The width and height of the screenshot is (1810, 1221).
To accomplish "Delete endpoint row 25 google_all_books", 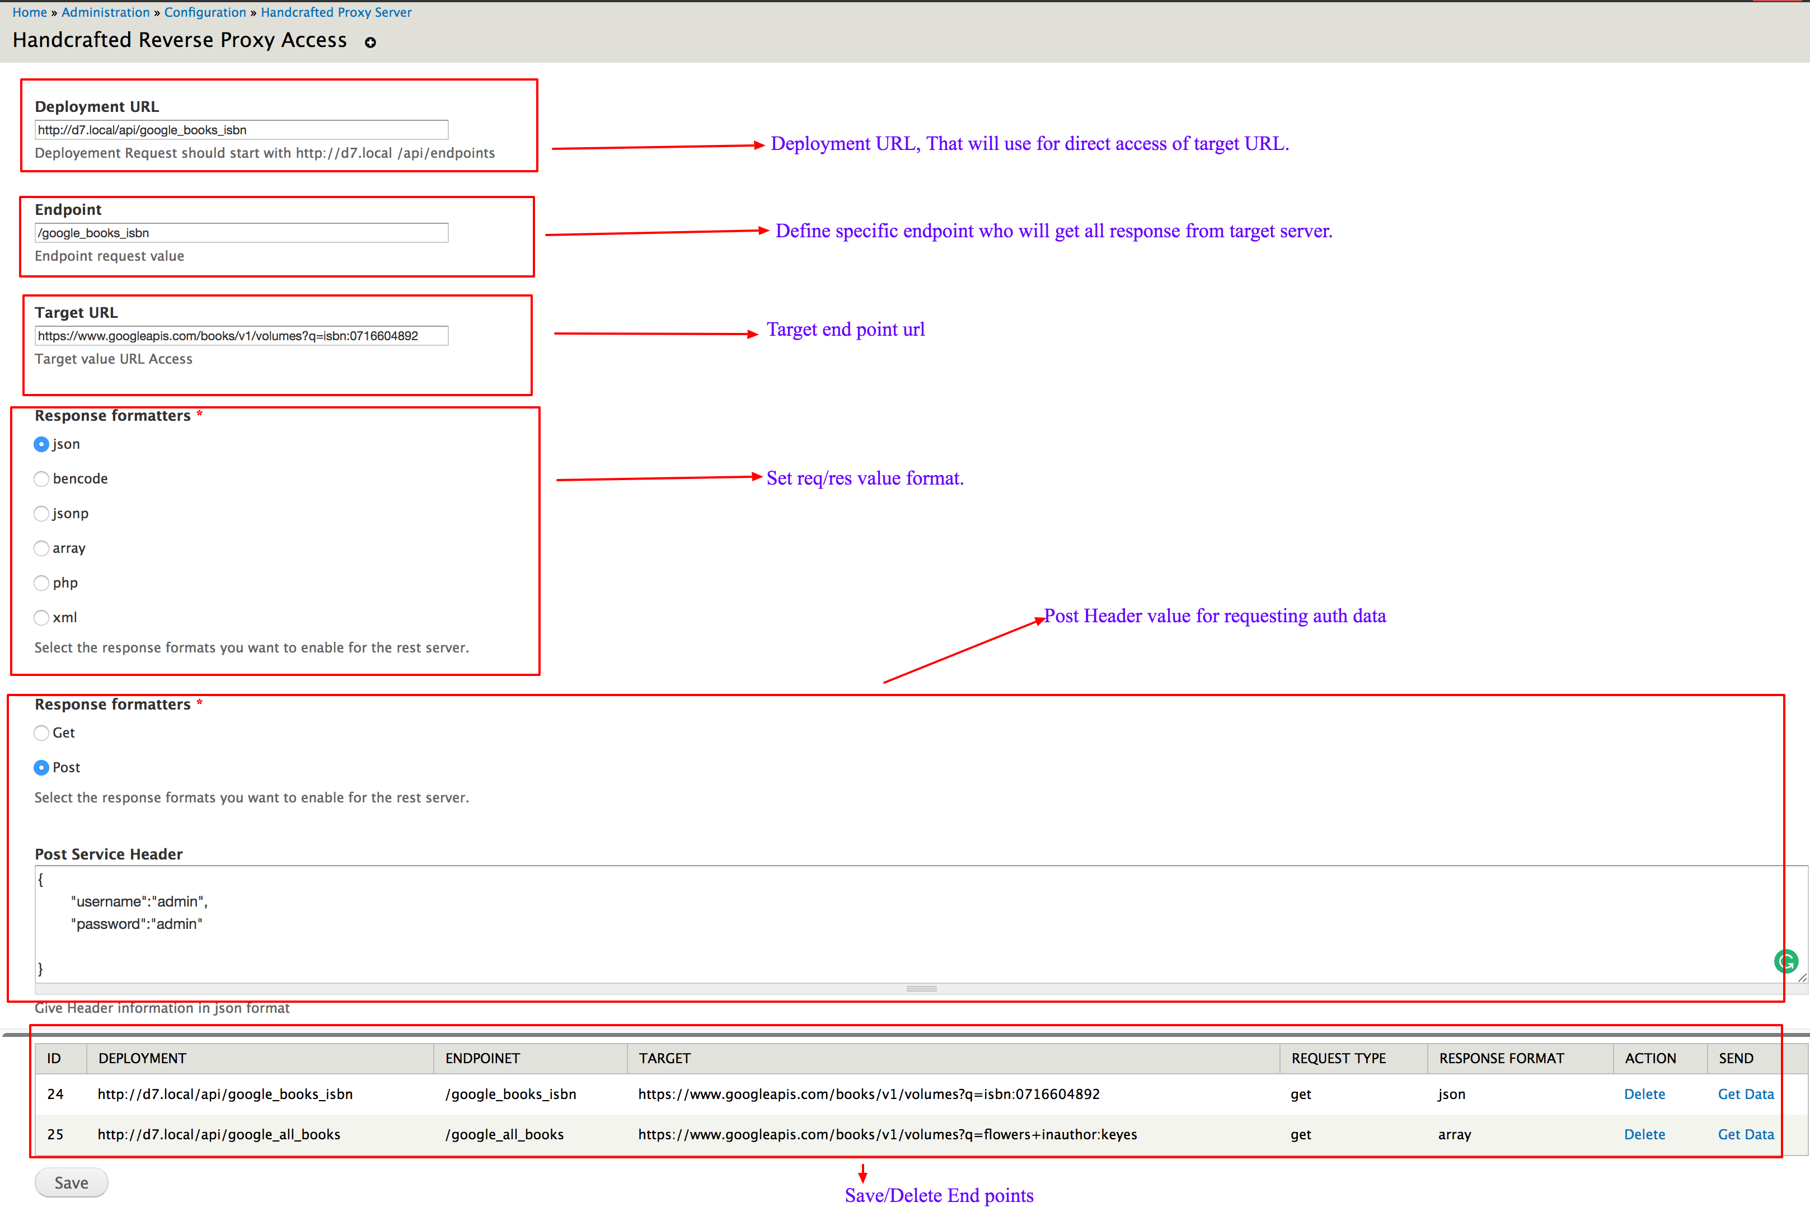I will click(x=1644, y=1135).
